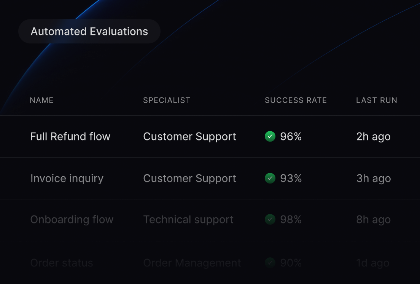The height and width of the screenshot is (284, 420).
Task: Click the 96% success rate value
Action: tap(291, 136)
